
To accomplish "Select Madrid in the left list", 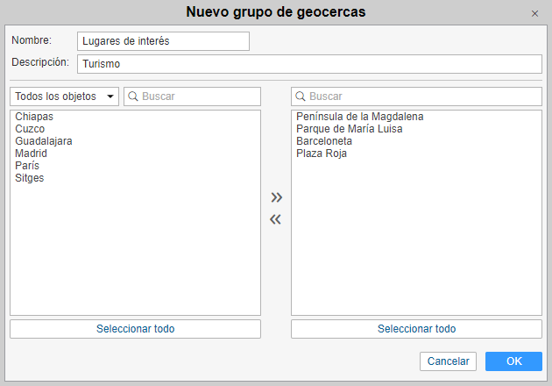I will point(31,154).
